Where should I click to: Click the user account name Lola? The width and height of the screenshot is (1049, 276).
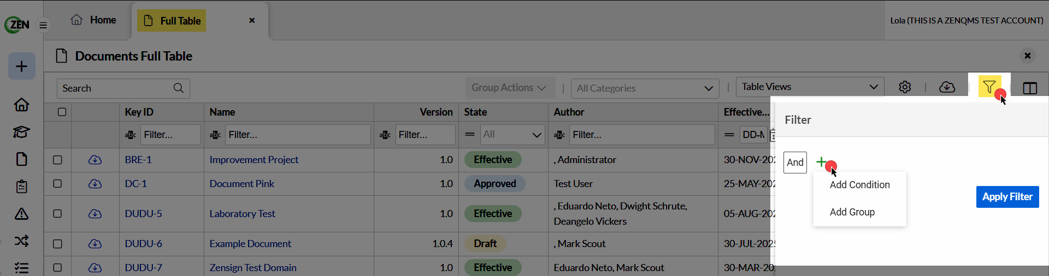pos(967,21)
